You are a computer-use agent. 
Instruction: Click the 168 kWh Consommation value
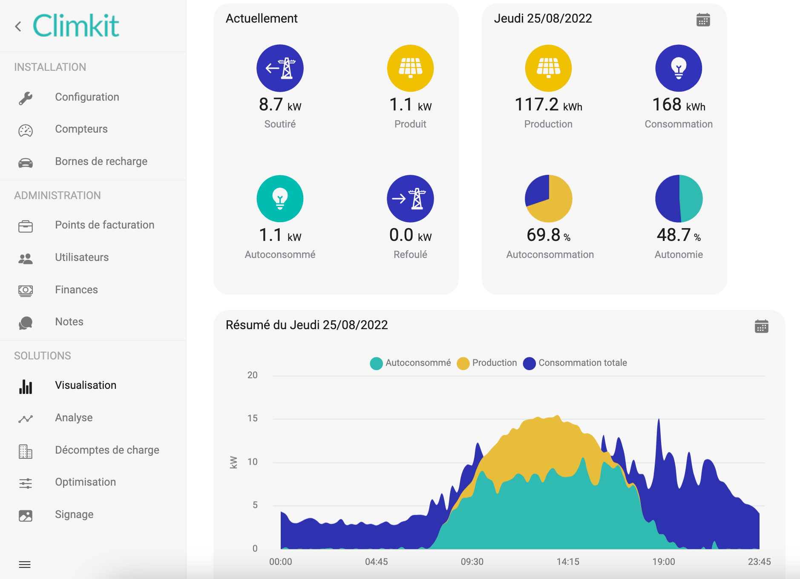pyautogui.click(x=679, y=105)
